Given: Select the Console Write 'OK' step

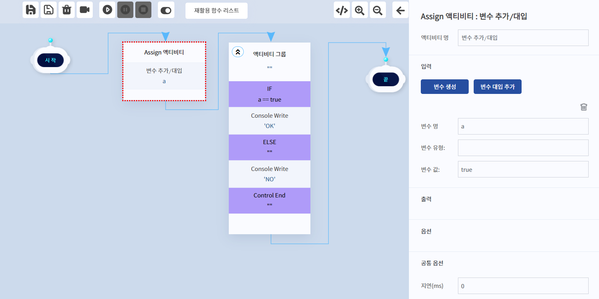Looking at the screenshot, I should point(269,121).
